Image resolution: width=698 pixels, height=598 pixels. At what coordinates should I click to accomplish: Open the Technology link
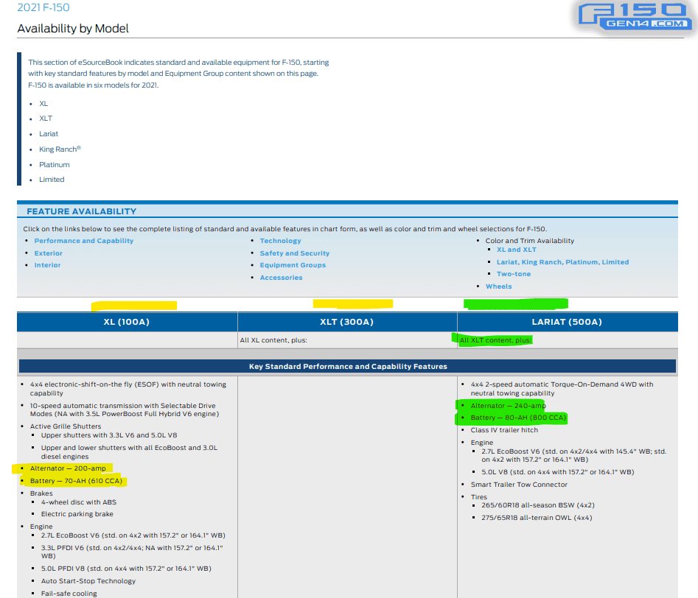(280, 241)
